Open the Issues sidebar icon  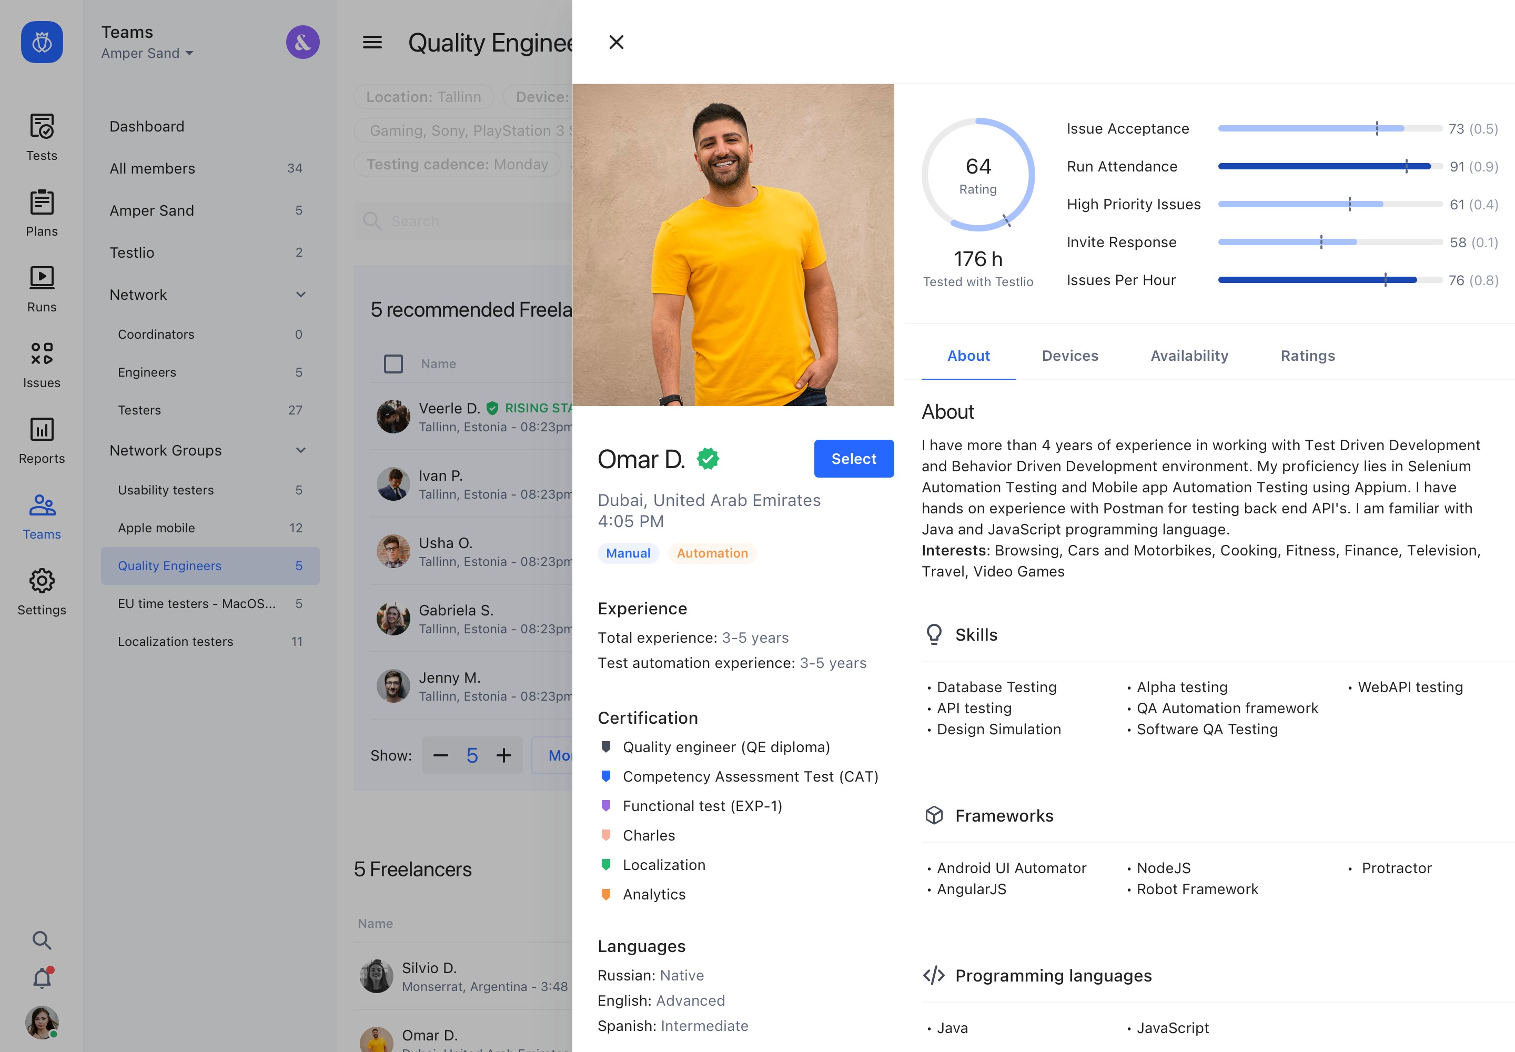click(x=42, y=354)
